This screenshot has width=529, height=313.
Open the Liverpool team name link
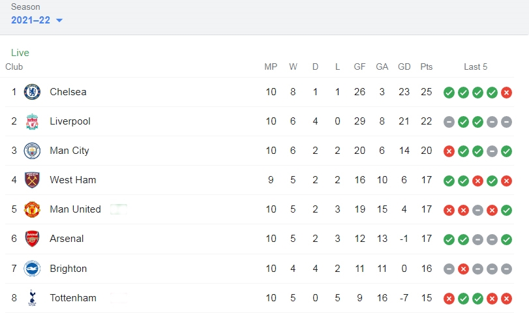pyautogui.click(x=70, y=121)
